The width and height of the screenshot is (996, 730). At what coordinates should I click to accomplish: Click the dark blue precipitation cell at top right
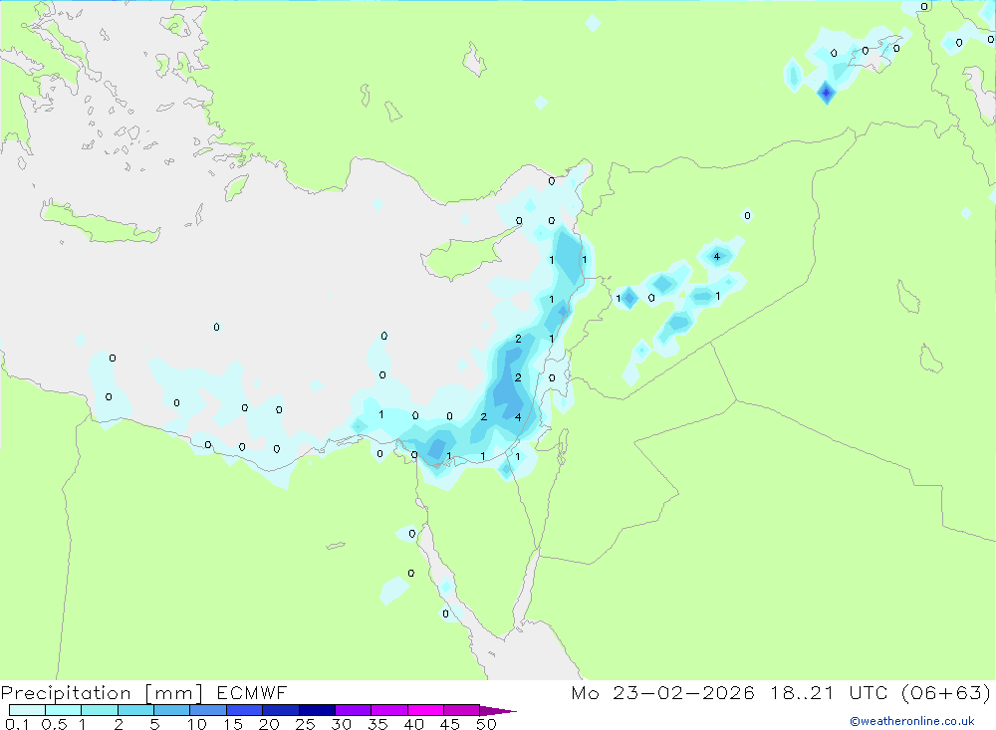coord(826,93)
